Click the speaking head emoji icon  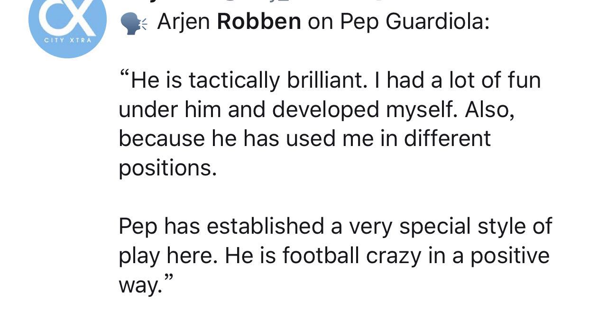tap(133, 24)
